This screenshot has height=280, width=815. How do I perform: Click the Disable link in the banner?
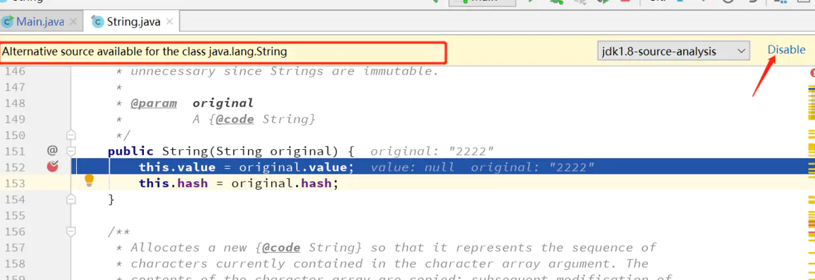pyautogui.click(x=786, y=49)
